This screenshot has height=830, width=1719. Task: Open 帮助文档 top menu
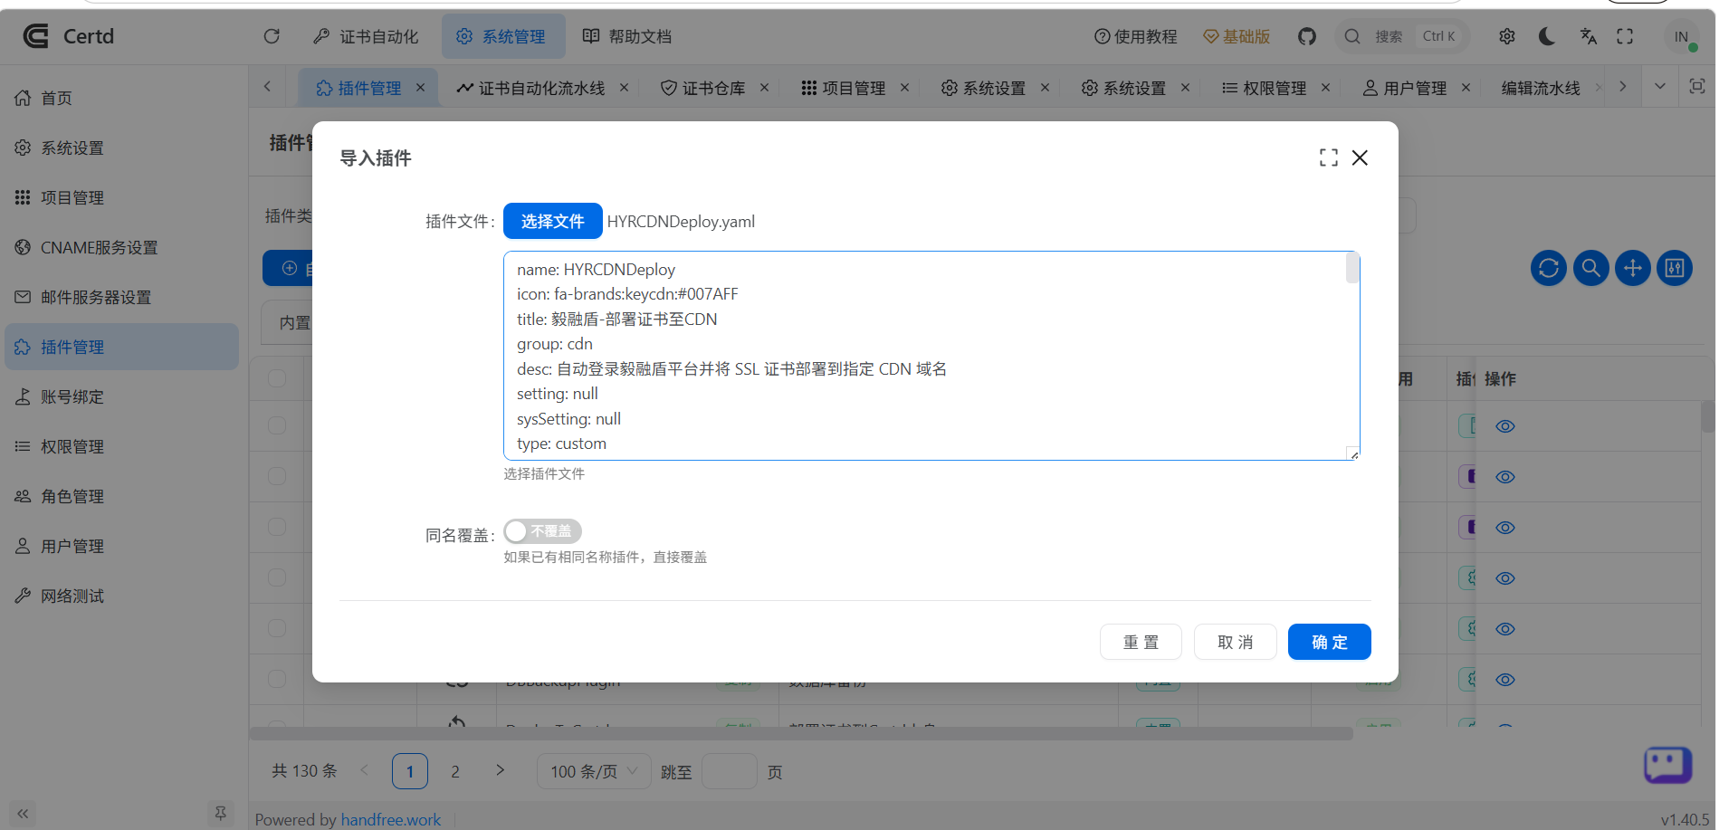pyautogui.click(x=627, y=36)
